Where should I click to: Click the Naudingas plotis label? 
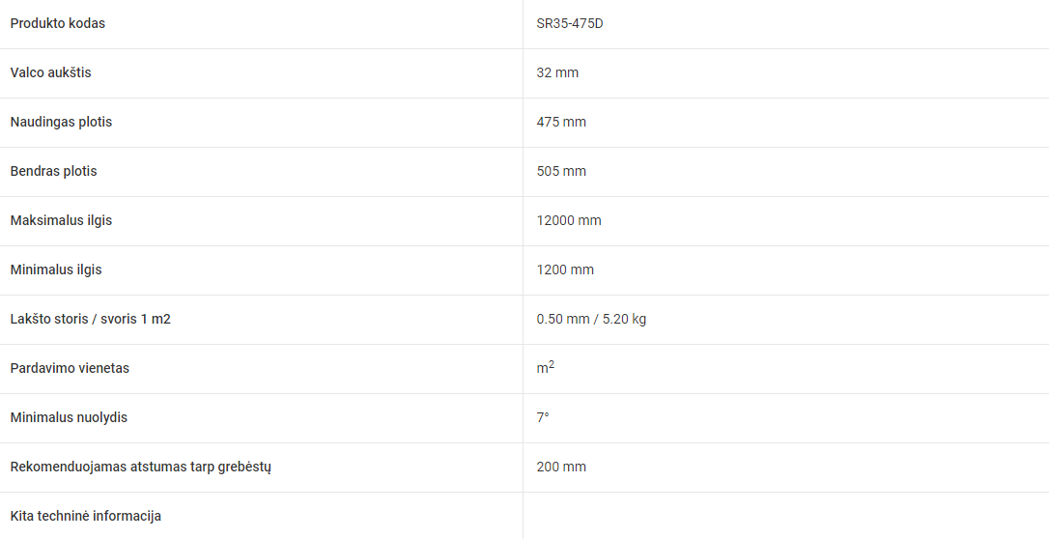coord(61,123)
